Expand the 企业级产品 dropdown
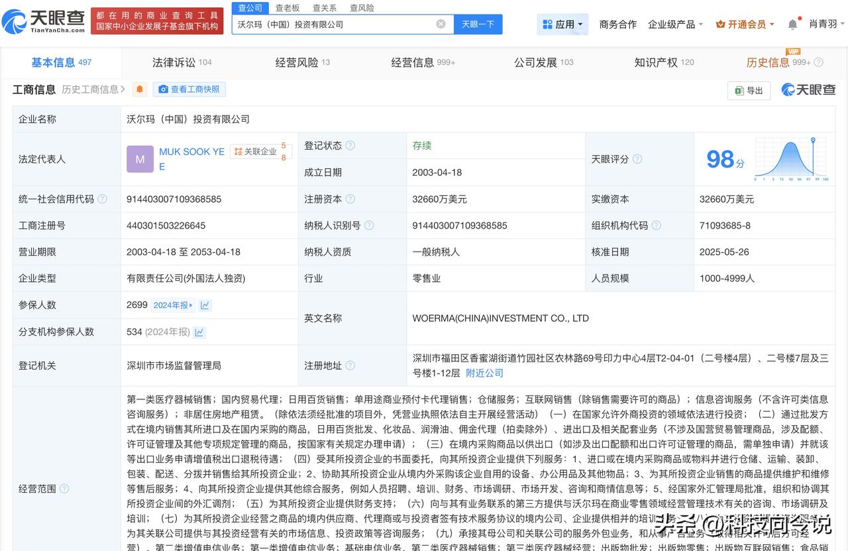Viewport: 848px width, 551px height. point(676,25)
